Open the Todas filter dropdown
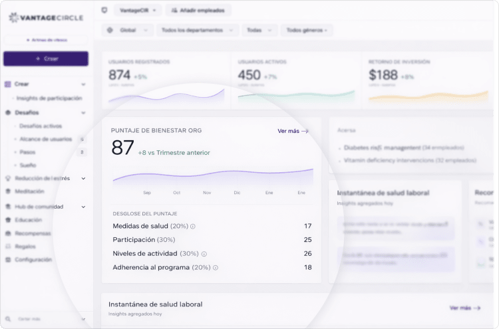499x329 pixels. 259,30
